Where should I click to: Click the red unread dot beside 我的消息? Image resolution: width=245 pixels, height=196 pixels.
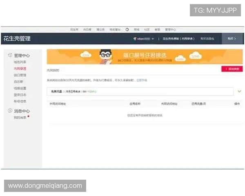tap(29, 116)
